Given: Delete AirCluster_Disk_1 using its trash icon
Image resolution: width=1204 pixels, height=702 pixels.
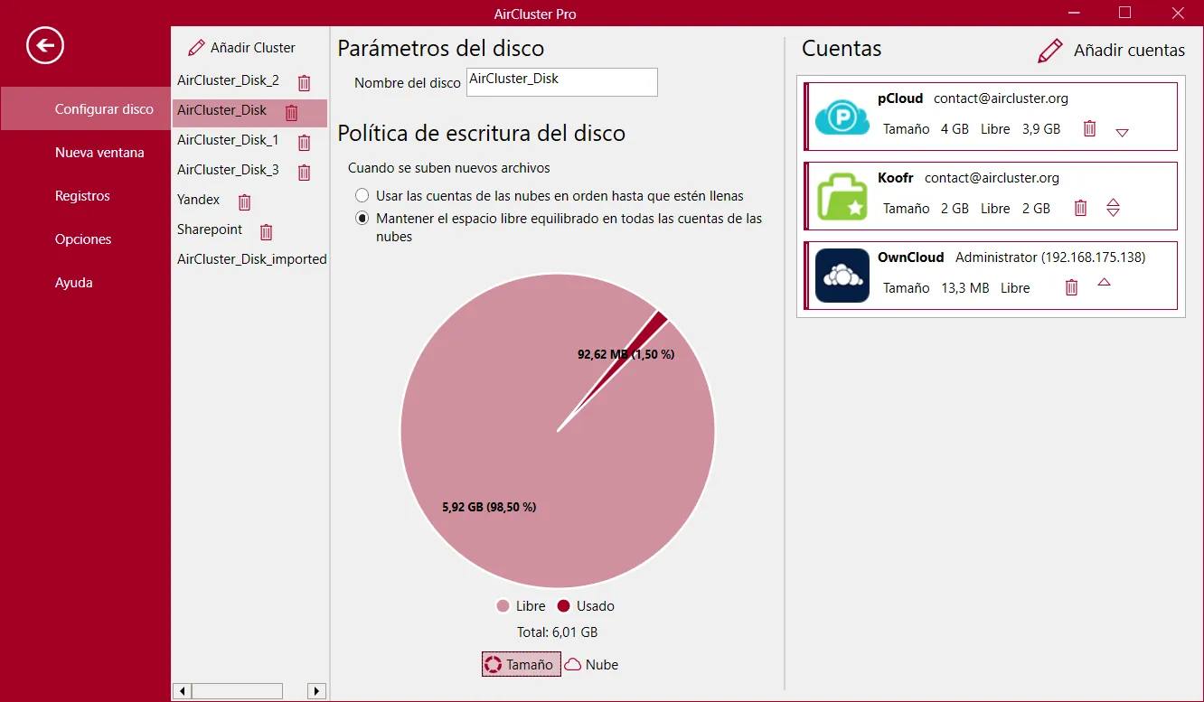Looking at the screenshot, I should pyautogui.click(x=305, y=143).
